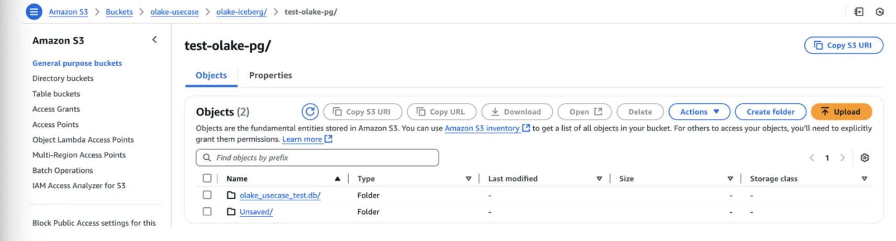This screenshot has height=241, width=896.
Task: Sort objects by Name column arrow
Action: pyautogui.click(x=338, y=178)
